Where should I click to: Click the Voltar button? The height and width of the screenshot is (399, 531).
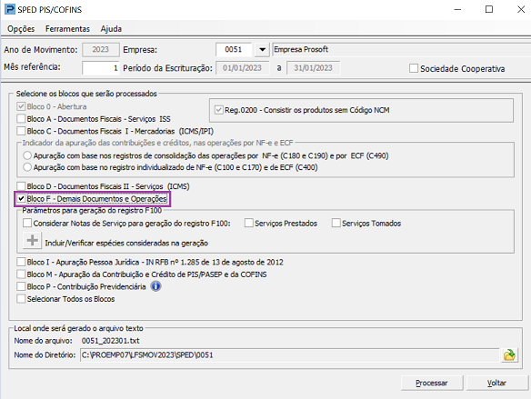pos(496,383)
